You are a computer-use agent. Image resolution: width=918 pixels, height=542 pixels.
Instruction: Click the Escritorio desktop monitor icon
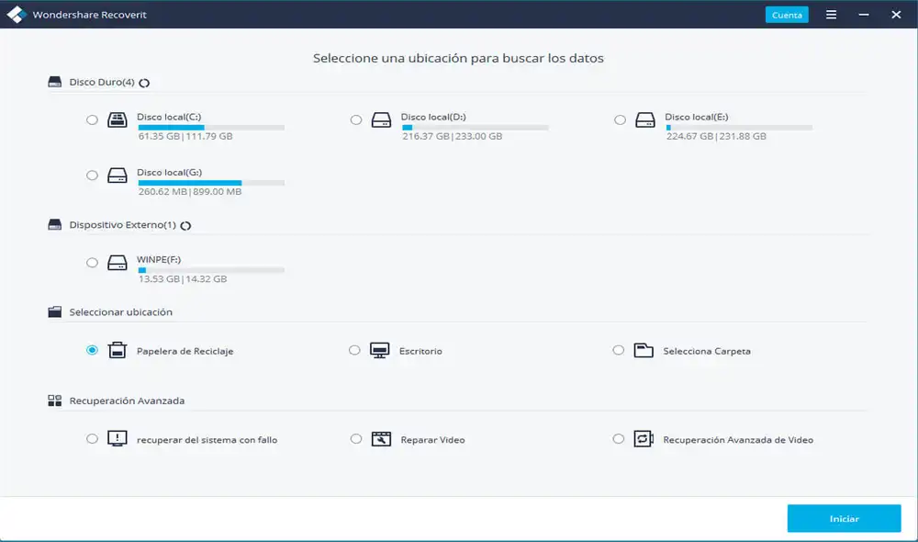380,350
